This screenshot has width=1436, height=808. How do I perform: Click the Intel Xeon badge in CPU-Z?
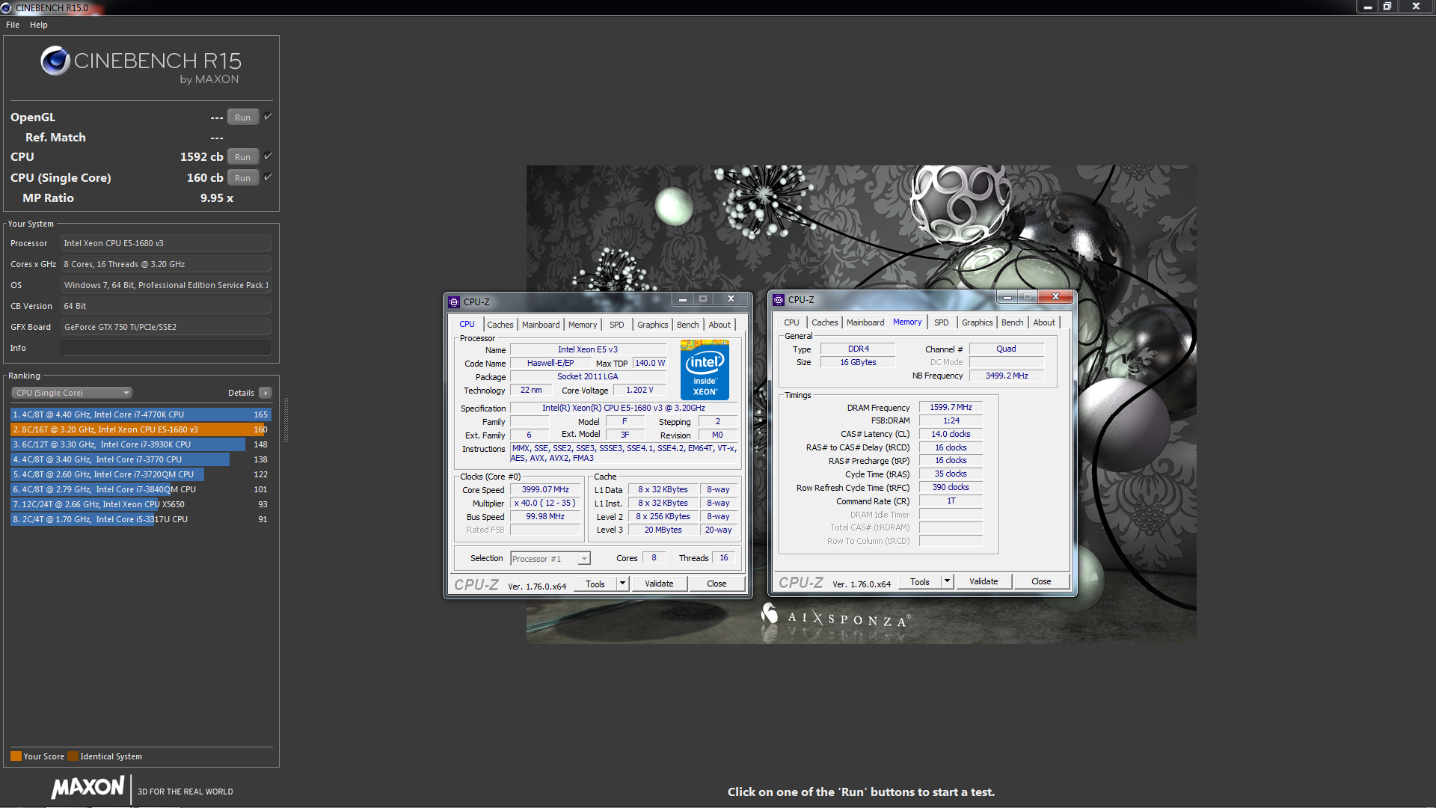click(704, 370)
